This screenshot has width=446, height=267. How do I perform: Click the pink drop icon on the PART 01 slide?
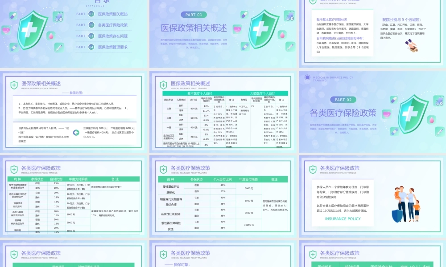pyautogui.click(x=282, y=35)
